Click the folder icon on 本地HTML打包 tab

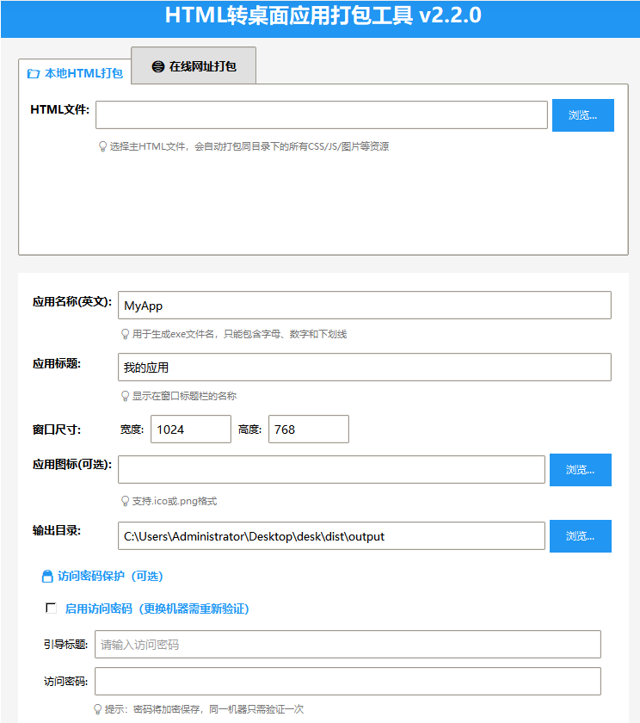click(34, 74)
